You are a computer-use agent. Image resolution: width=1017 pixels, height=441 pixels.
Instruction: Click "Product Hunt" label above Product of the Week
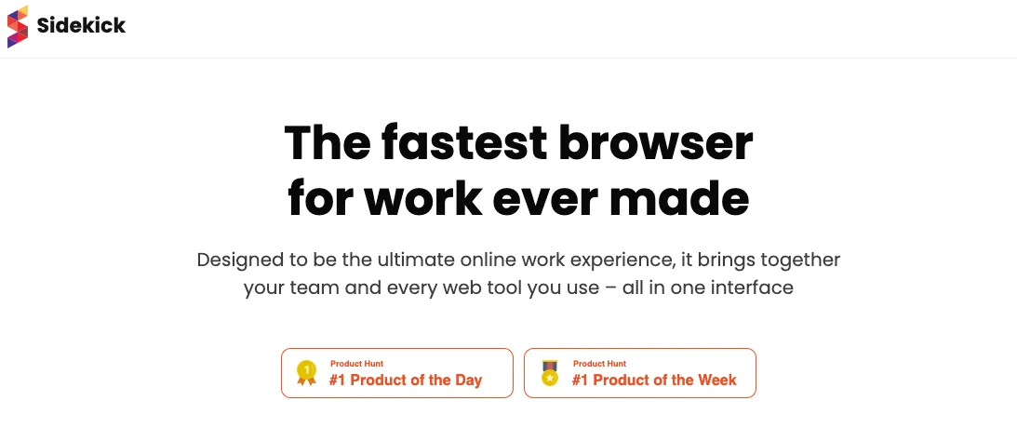click(599, 364)
